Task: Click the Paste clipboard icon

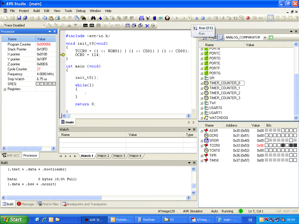Action: [51, 18]
